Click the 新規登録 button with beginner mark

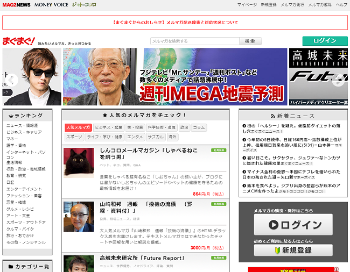click(293, 250)
